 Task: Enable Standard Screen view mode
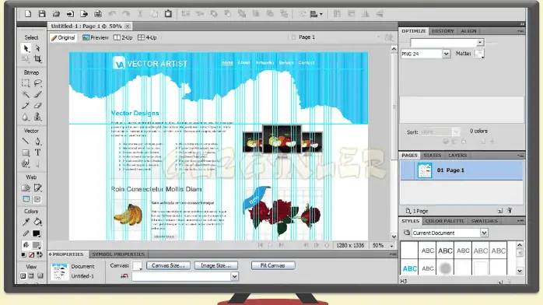pyautogui.click(x=23, y=276)
